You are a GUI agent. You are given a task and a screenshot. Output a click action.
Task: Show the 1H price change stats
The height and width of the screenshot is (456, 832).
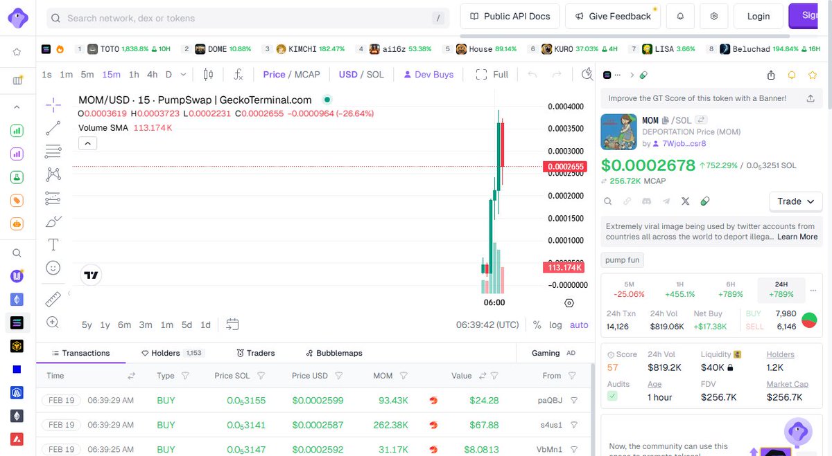point(679,289)
